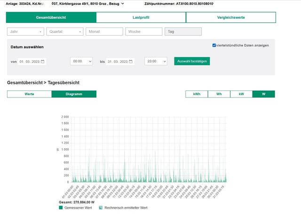The height and width of the screenshot is (219, 301).
Task: Open the start time 00:00 dropdown
Action: [81, 61]
